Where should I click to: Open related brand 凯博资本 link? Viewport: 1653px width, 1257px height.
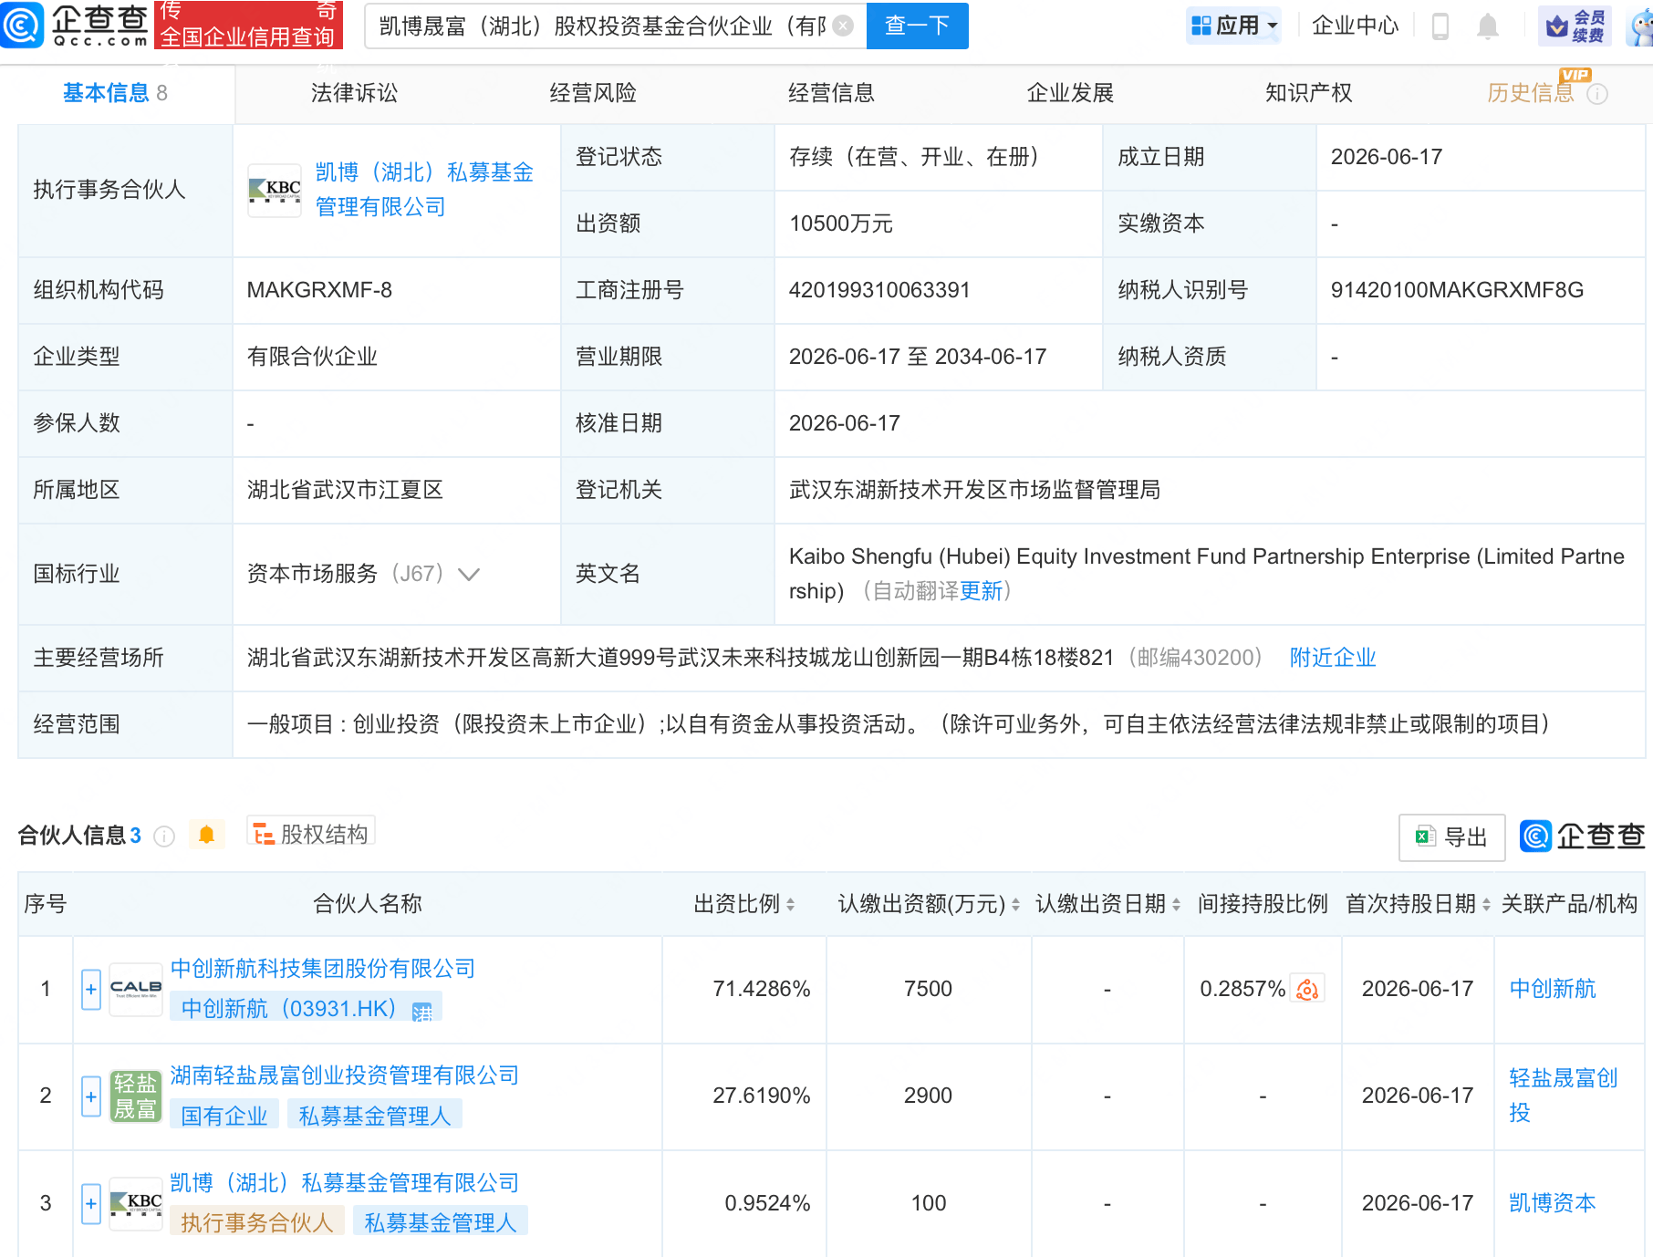click(1553, 1203)
